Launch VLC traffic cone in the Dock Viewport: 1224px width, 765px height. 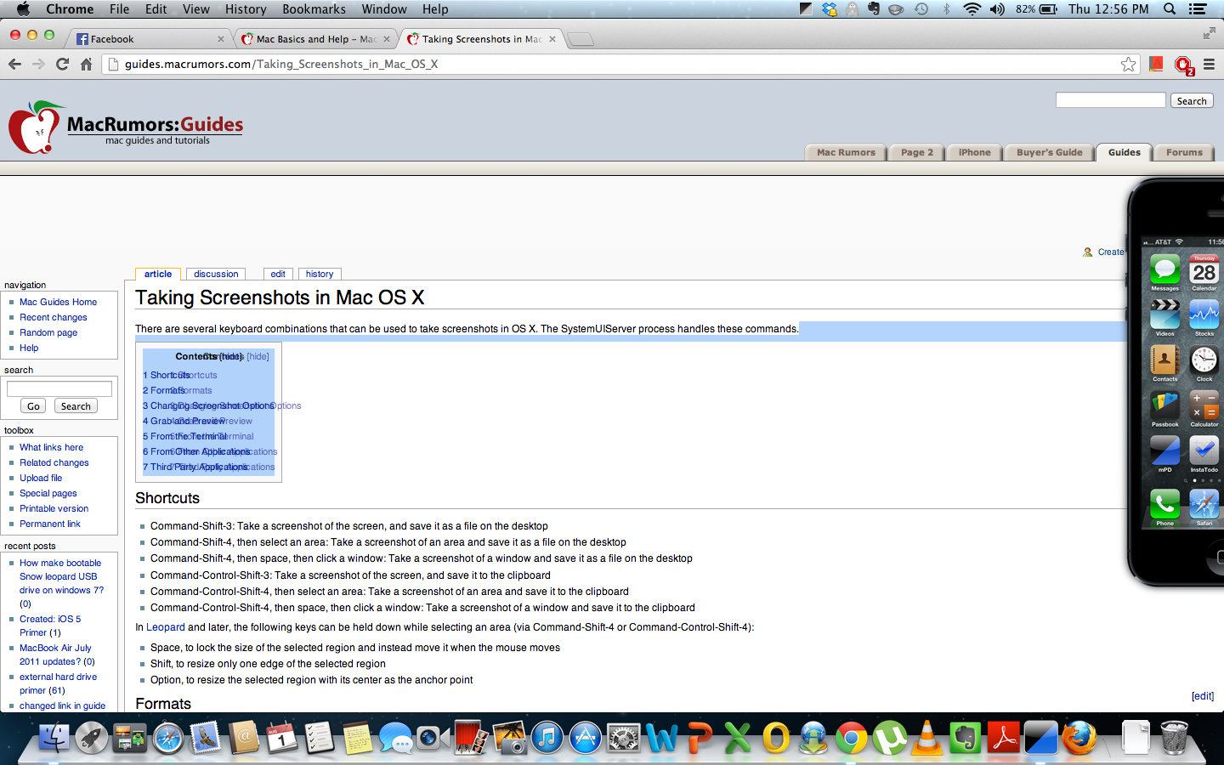tap(927, 737)
